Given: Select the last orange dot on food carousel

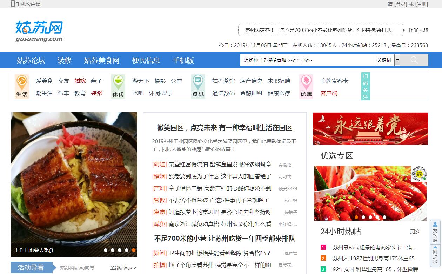Looking at the screenshot, I should click(134, 250).
